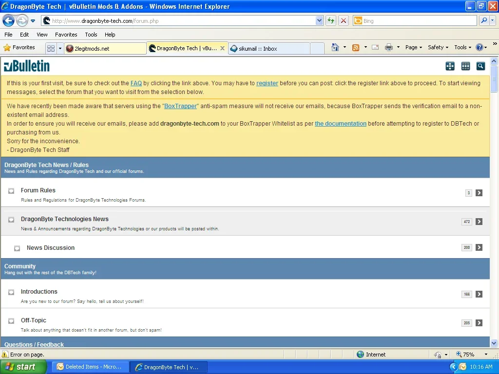Open DragonByte Technologies News forum
The height and width of the screenshot is (374, 499).
click(x=65, y=219)
